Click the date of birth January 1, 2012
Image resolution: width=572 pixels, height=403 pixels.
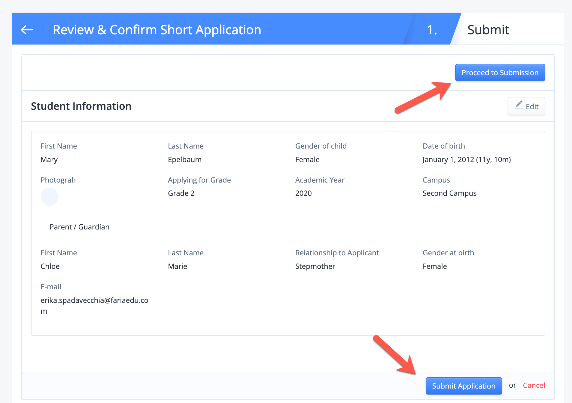[467, 159]
